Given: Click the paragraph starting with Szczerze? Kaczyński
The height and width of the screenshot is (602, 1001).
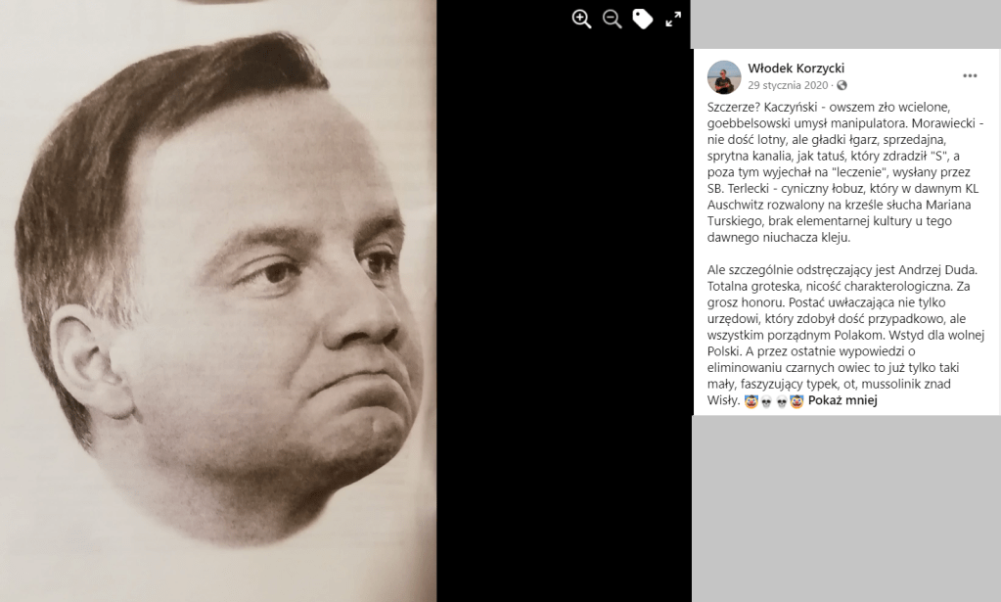Looking at the screenshot, I should coord(845,171).
